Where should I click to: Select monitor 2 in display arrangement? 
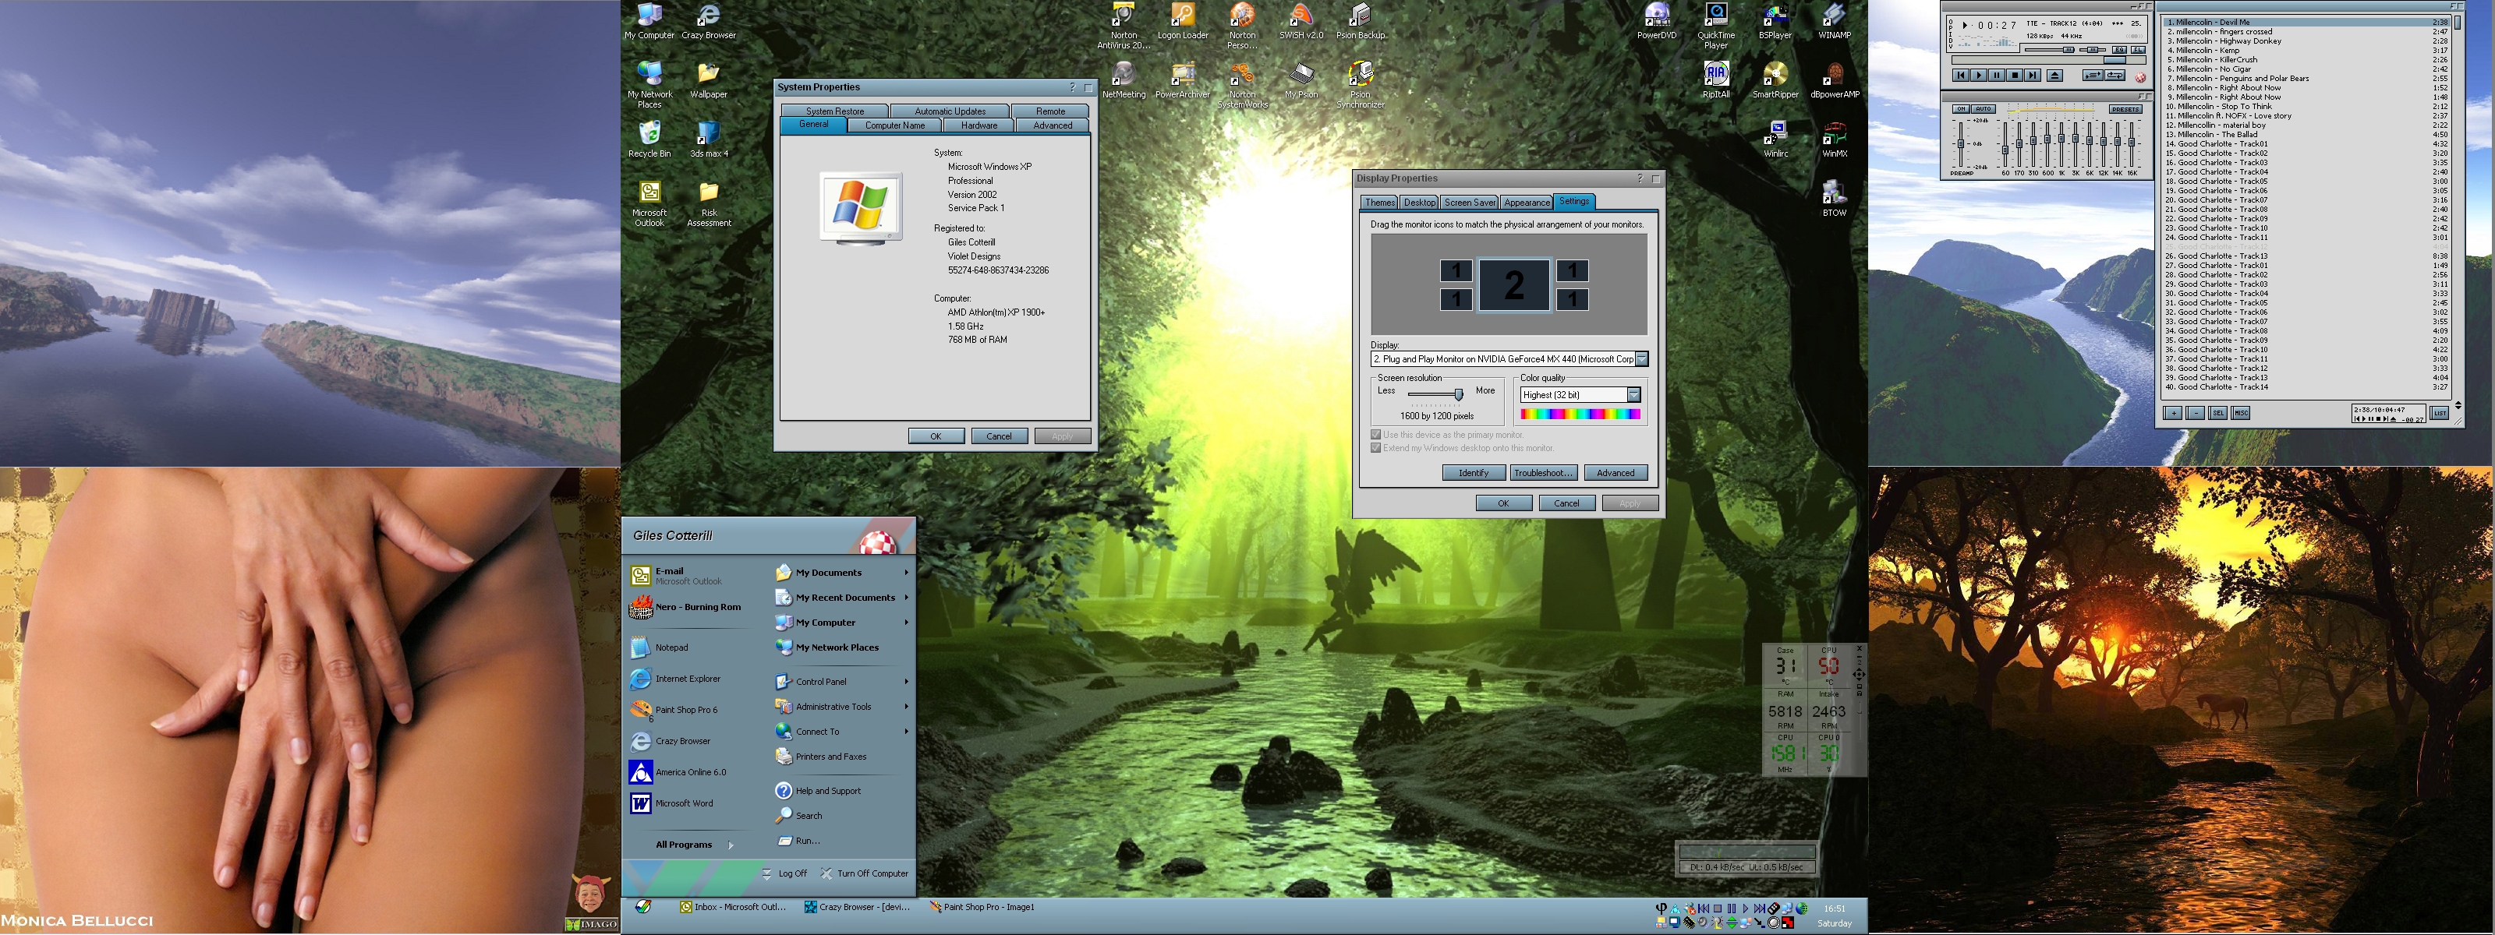(x=1514, y=284)
